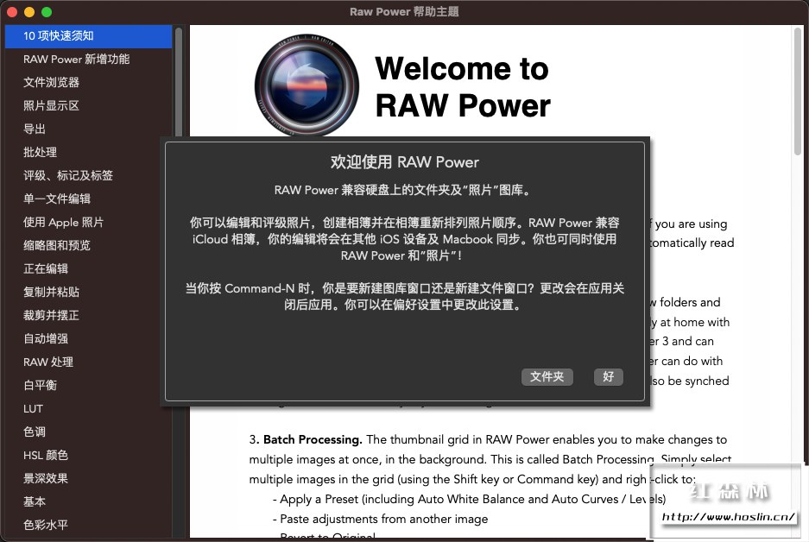Open 文件浏览器 help topic

pos(88,83)
